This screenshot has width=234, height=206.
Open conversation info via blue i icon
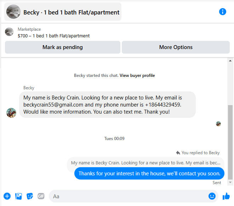(222, 12)
